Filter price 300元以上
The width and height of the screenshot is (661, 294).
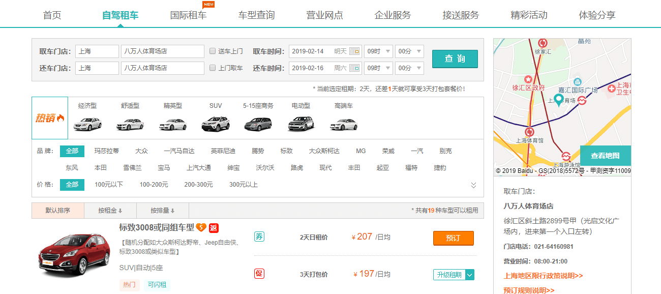[244, 185]
